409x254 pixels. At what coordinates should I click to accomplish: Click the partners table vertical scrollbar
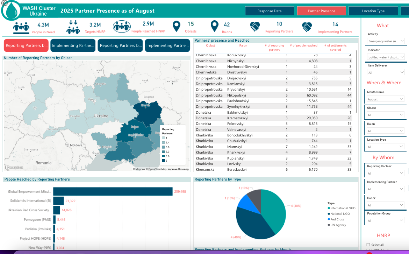357,81
